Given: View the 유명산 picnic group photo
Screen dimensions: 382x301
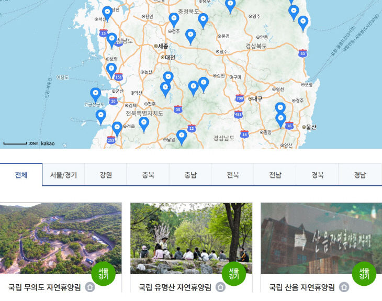Looking at the screenshot, I should pos(191,238).
